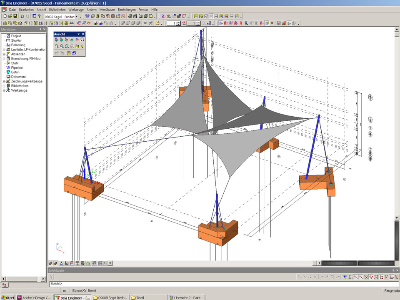Click the Print icon in toolbar
Screen dimensions: 400x300
[x=130, y=16]
